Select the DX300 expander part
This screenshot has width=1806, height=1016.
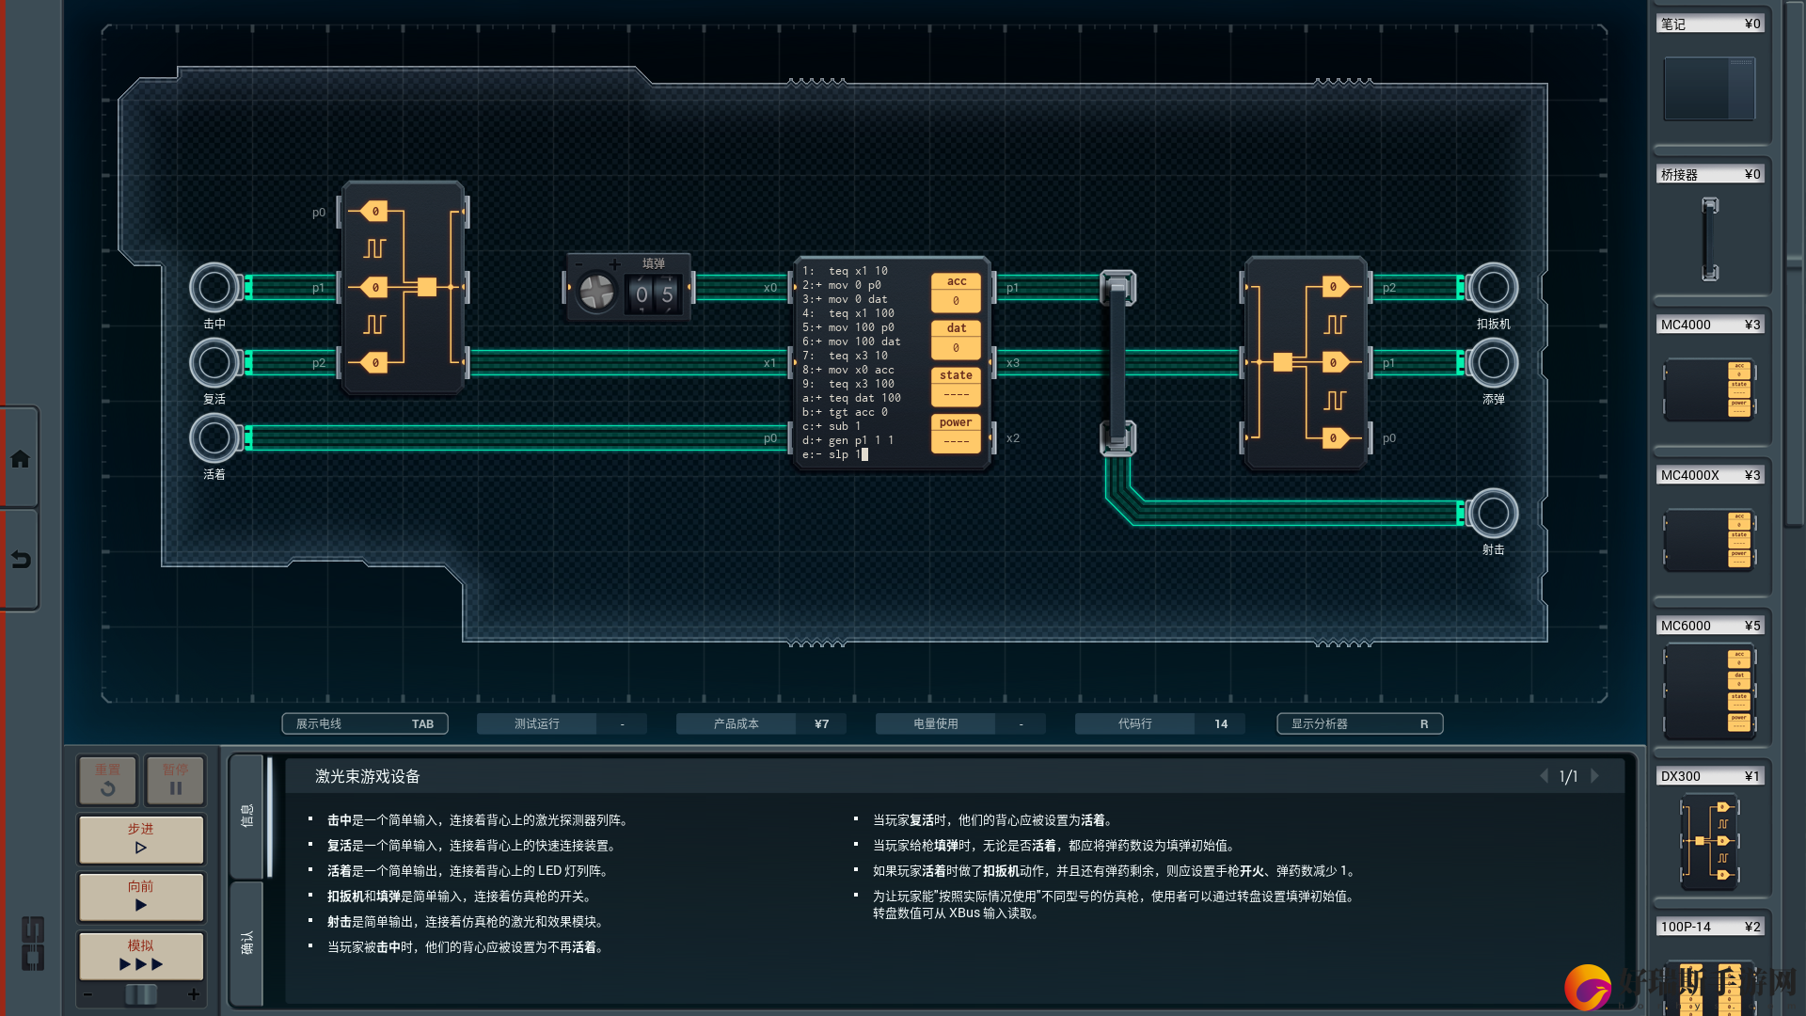(x=1710, y=842)
